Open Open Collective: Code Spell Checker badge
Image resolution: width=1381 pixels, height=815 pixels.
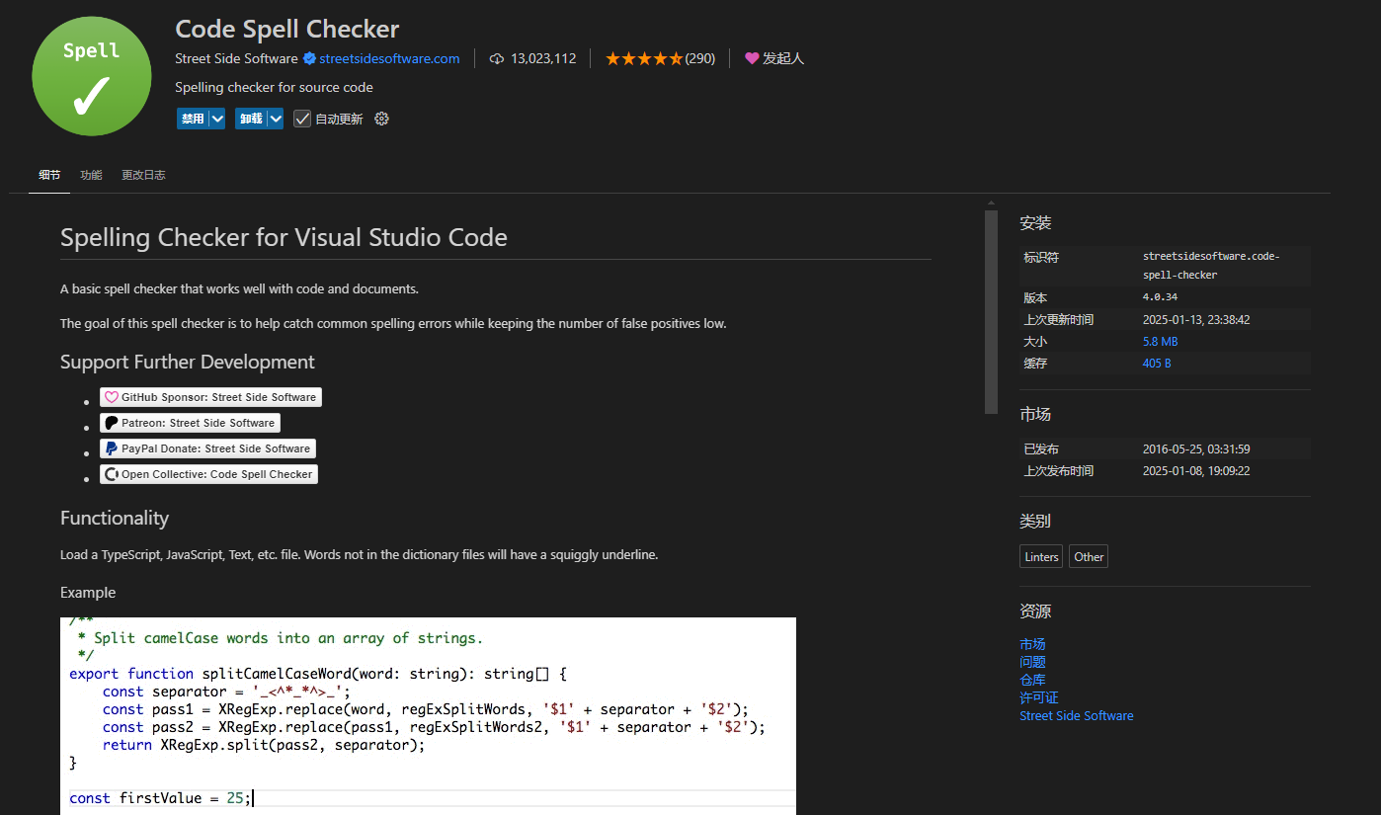pyautogui.click(x=208, y=474)
